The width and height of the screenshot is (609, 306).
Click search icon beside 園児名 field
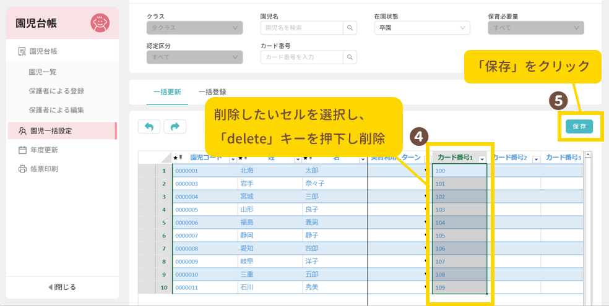(350, 28)
